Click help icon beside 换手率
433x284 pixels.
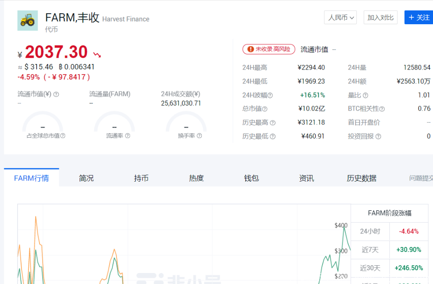point(200,136)
